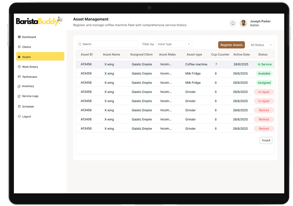293x206 pixels.
Task: Open the Work Orders menu item
Action: click(x=30, y=67)
